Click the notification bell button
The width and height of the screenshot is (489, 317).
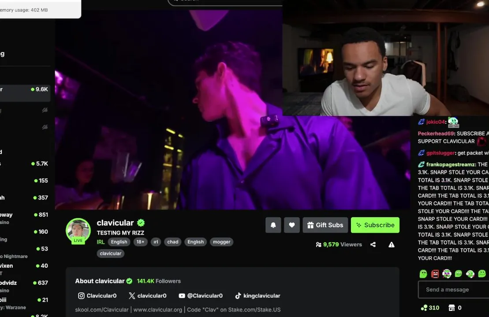[x=273, y=225]
